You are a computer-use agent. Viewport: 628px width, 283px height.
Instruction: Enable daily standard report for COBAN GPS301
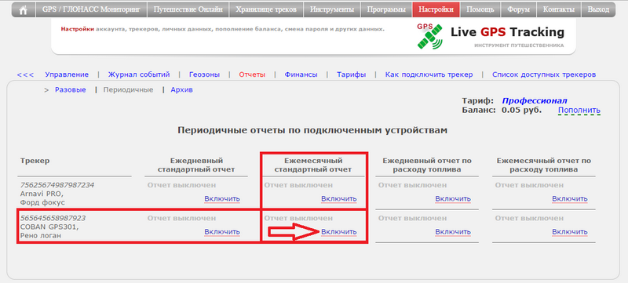click(222, 232)
